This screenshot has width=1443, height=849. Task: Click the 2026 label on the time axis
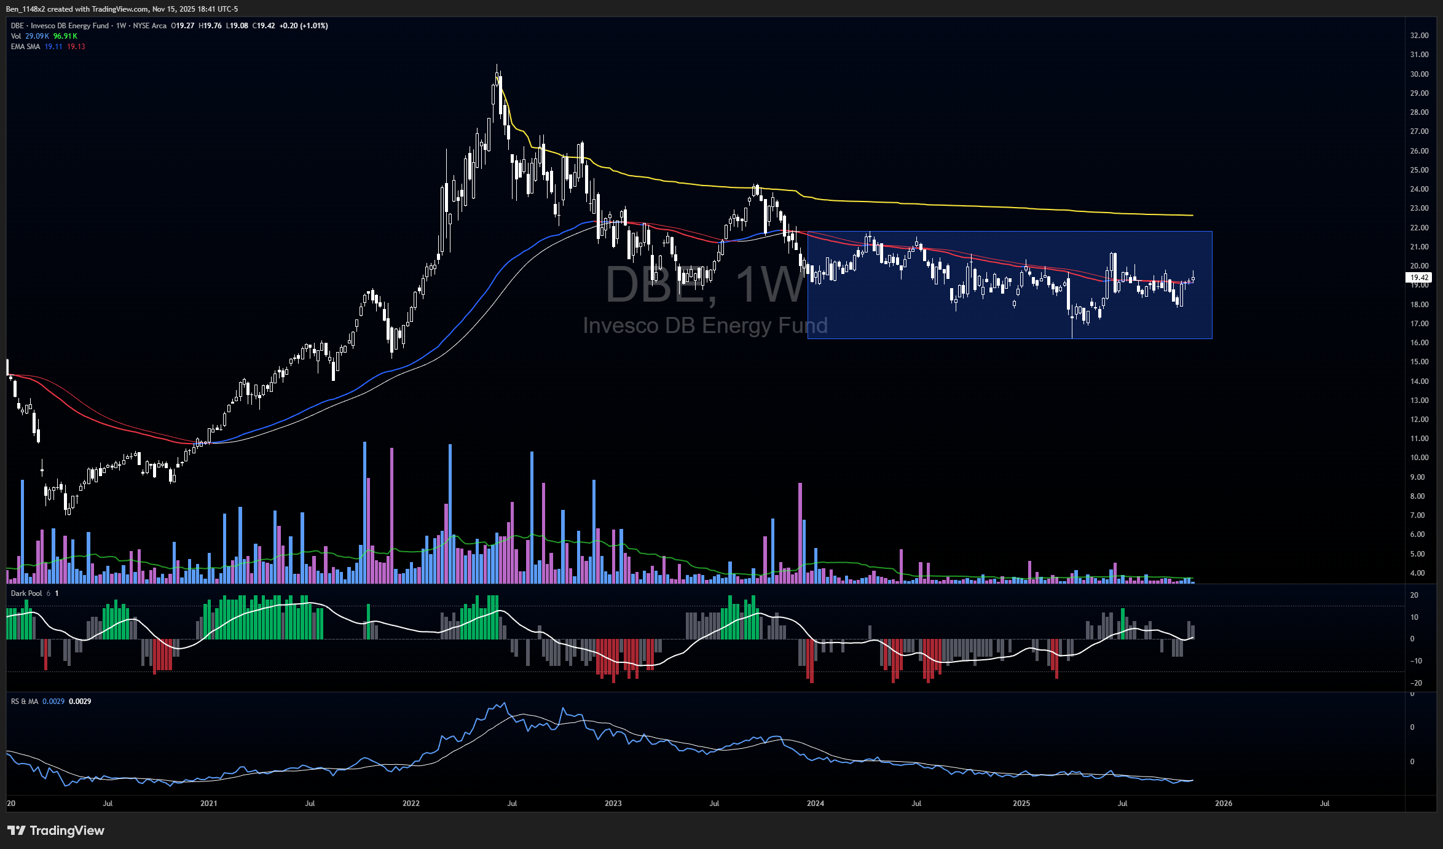click(x=1223, y=804)
